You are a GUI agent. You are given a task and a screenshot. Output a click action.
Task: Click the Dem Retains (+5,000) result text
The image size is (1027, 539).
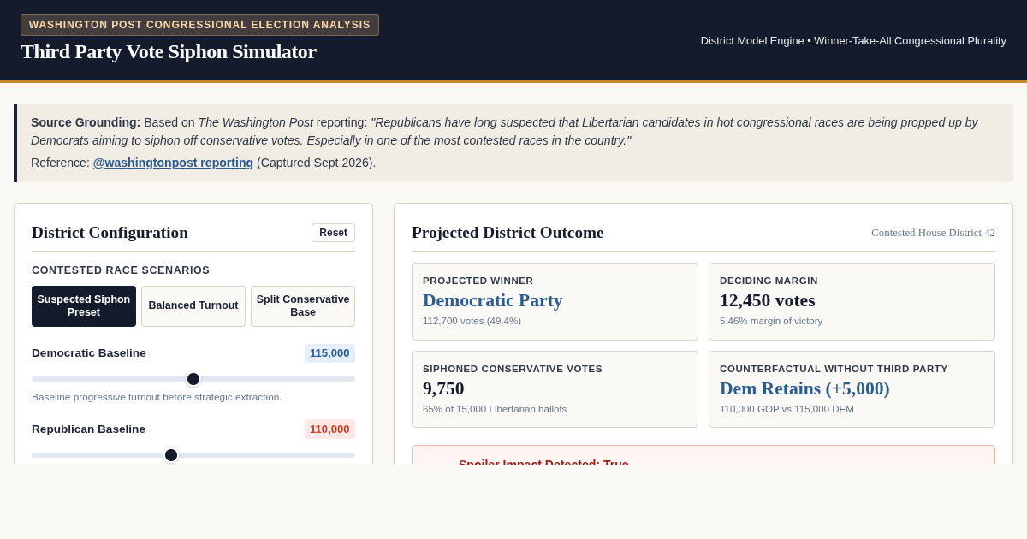point(804,388)
